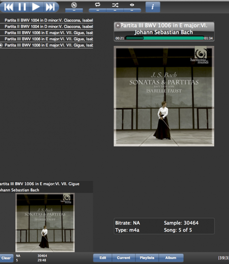
Task: Clear the playlist
Action: point(6,258)
